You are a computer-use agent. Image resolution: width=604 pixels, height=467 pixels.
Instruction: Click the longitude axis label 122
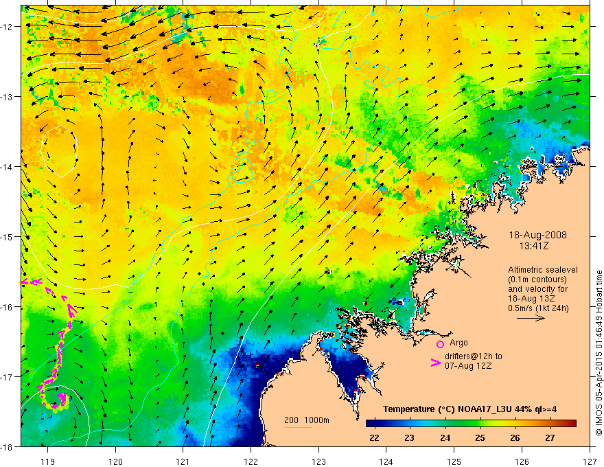coord(251,462)
